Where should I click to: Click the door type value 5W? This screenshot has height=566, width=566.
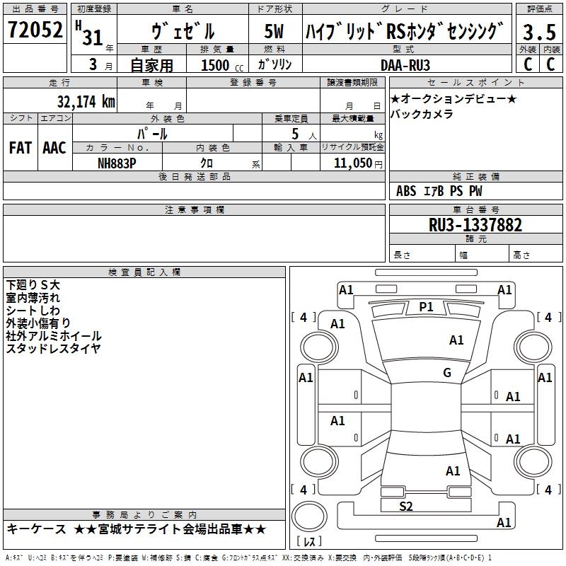[274, 31]
